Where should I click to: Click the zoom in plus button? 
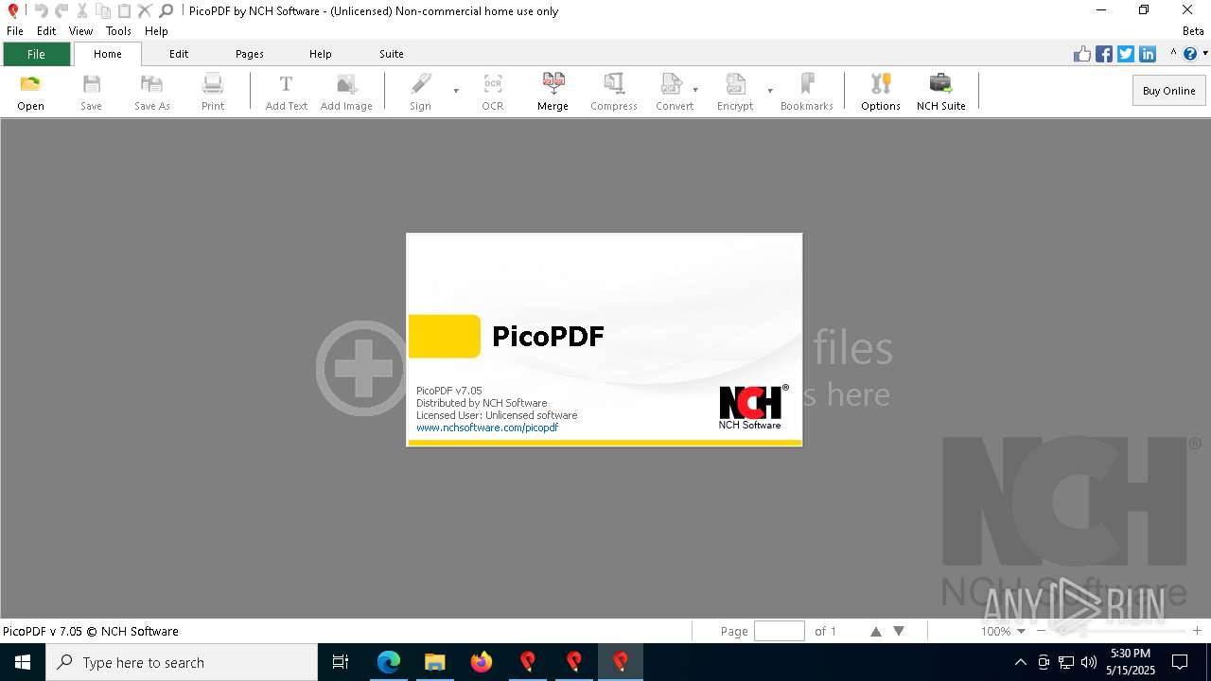coord(1197,631)
